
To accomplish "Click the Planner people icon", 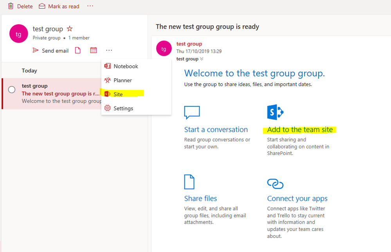I will (108, 80).
